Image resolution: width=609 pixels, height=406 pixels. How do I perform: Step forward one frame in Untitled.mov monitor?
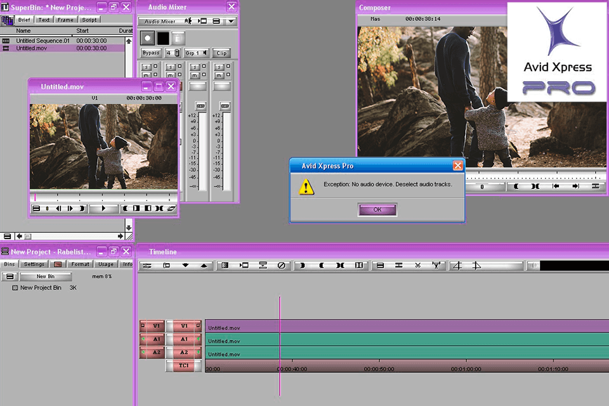(x=71, y=208)
